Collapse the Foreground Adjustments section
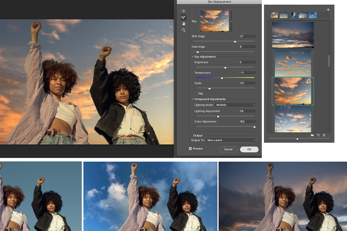The width and height of the screenshot is (347, 231). [x=192, y=99]
